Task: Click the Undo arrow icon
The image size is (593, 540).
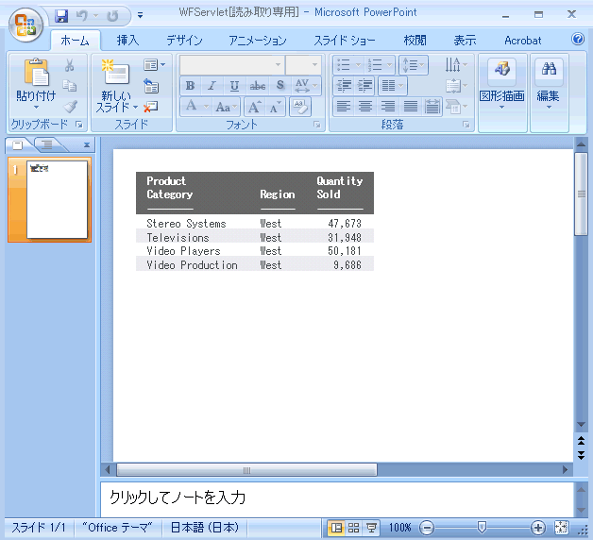Action: 82,16
